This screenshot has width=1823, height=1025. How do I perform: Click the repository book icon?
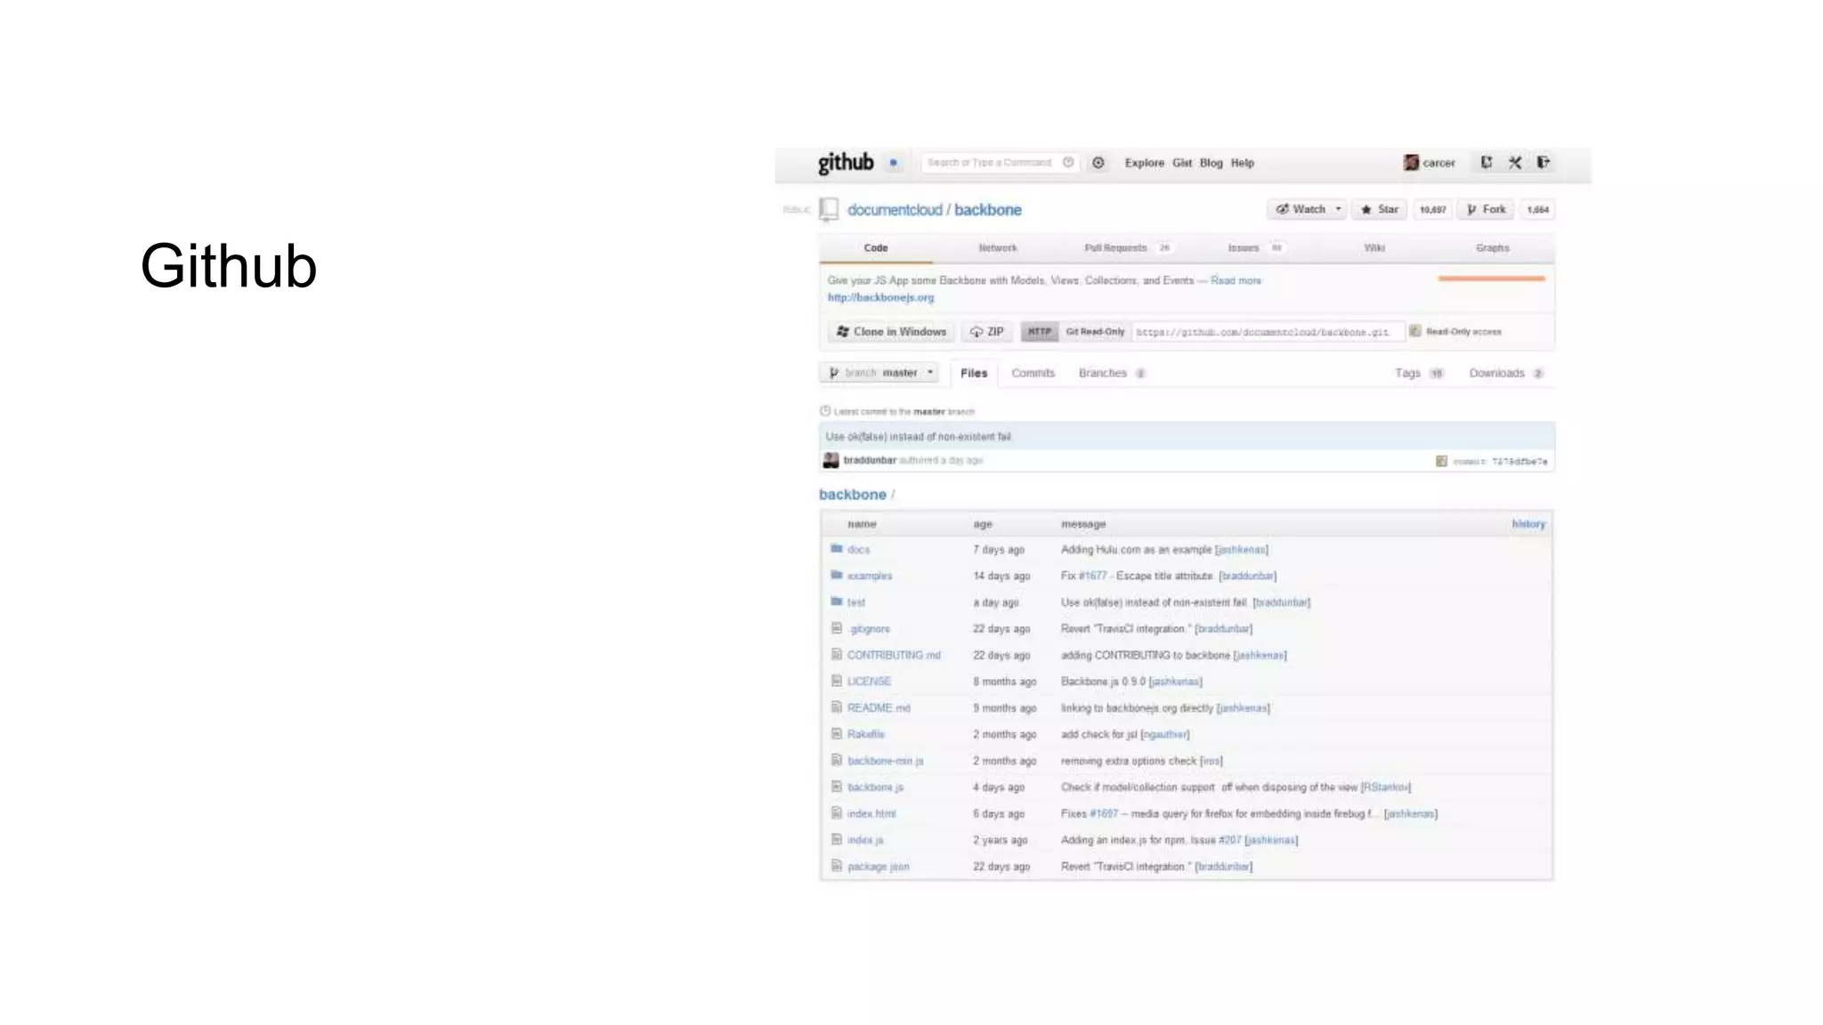pos(829,209)
